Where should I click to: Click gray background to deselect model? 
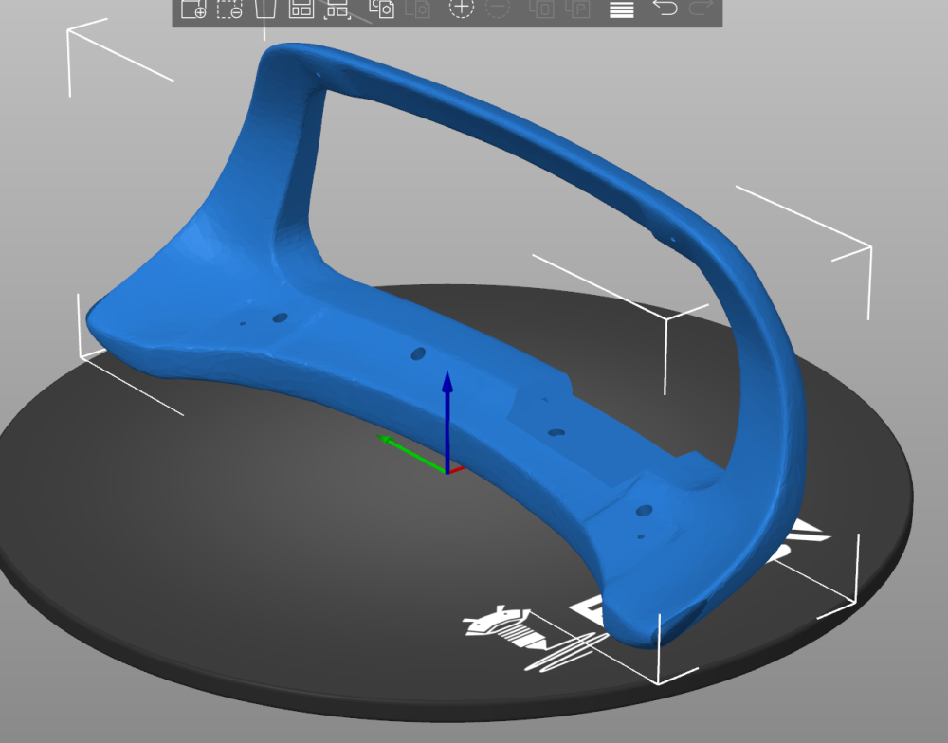tap(853, 95)
